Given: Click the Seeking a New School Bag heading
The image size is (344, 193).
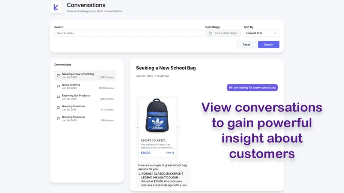Looking at the screenshot, I should [166, 68].
